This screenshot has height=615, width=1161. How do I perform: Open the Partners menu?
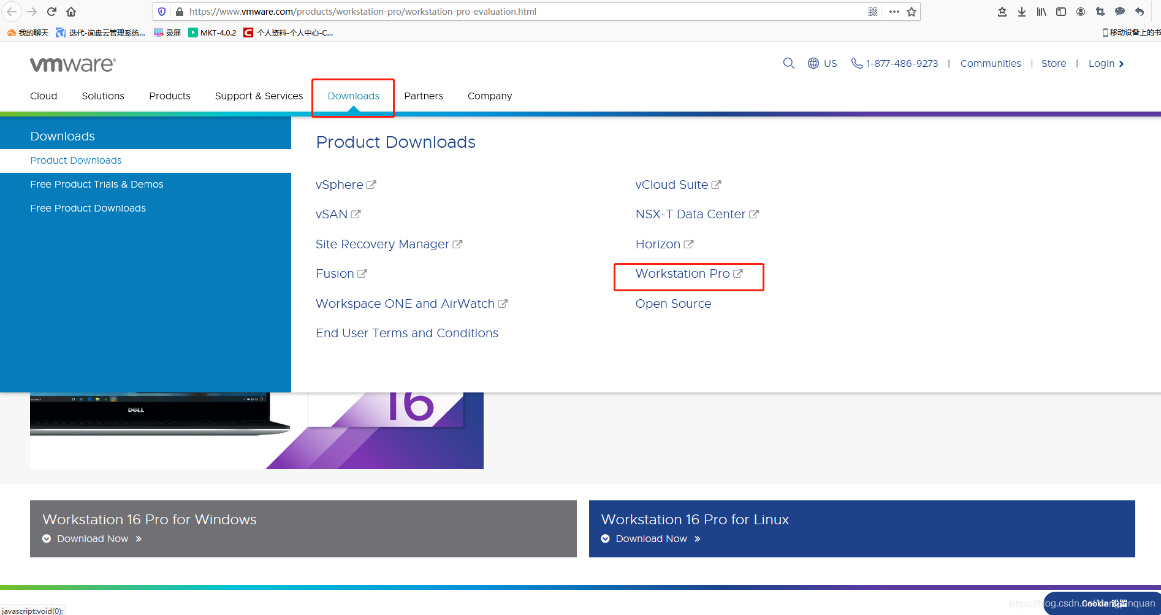tap(424, 96)
